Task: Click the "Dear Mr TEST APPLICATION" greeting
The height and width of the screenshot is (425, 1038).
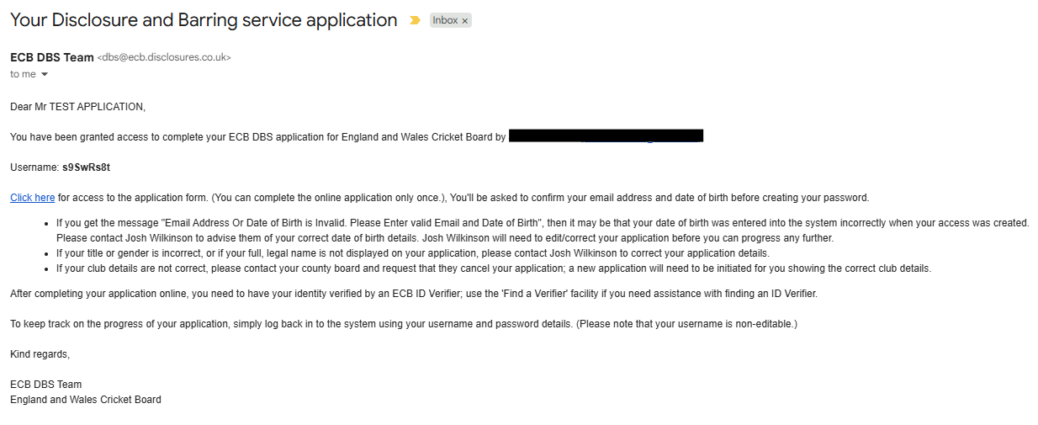Action: [x=77, y=107]
